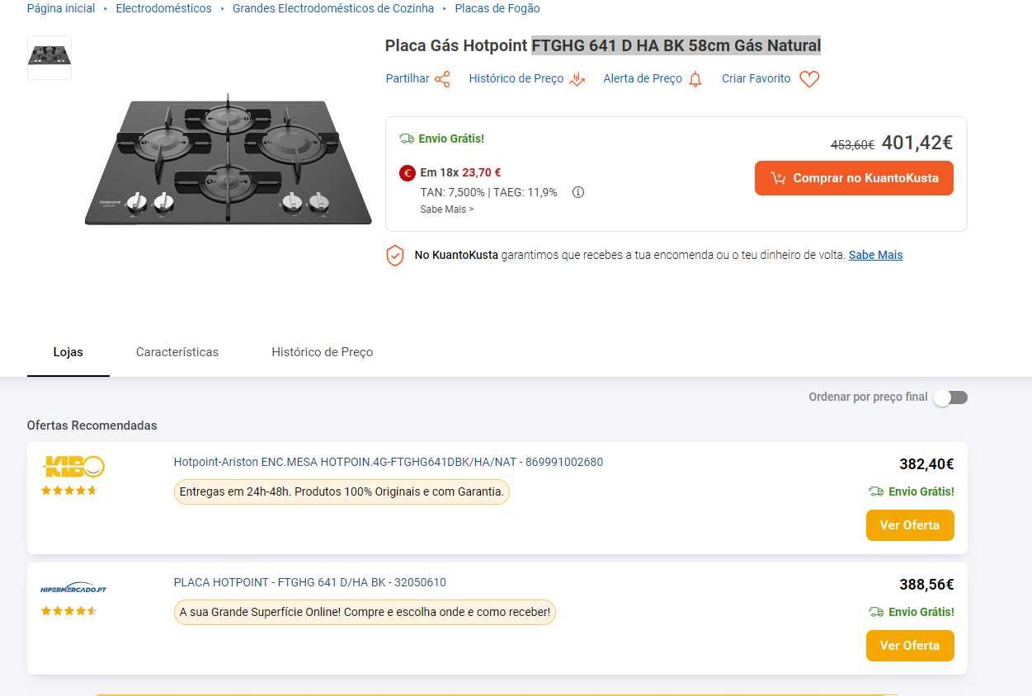Click the KuantoKusta guarantee shield icon

tap(395, 255)
